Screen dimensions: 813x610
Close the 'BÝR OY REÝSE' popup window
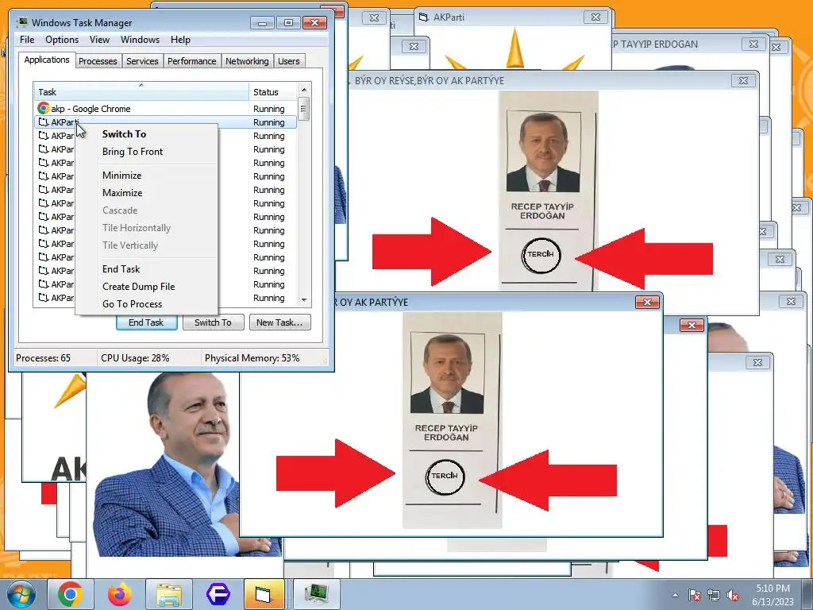743,80
